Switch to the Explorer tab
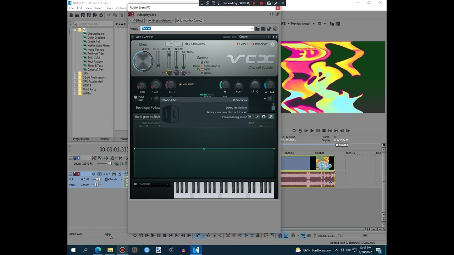 (x=104, y=139)
